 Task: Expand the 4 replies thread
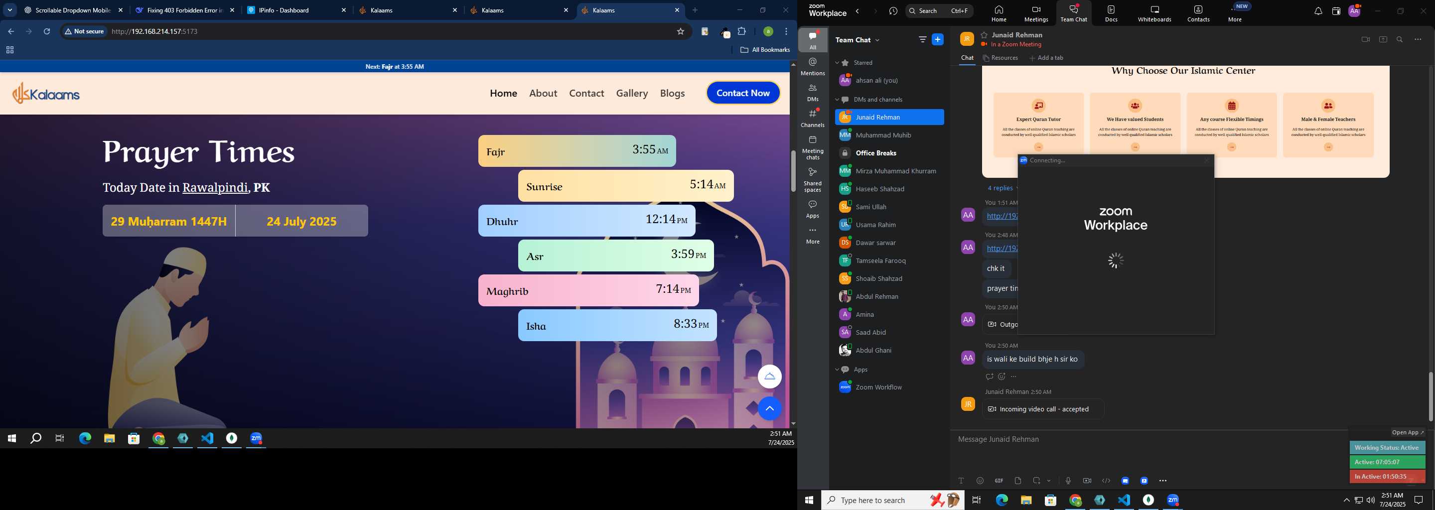[x=1002, y=188]
